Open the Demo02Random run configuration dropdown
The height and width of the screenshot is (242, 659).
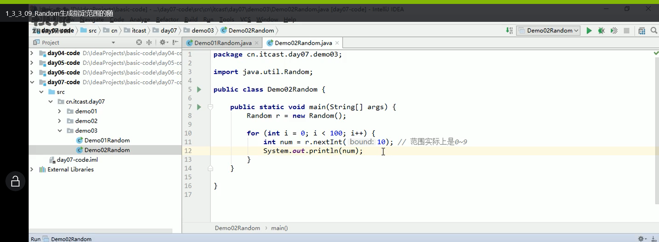click(548, 31)
